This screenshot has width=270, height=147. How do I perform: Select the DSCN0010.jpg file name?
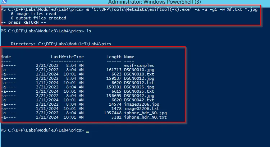[139, 70]
